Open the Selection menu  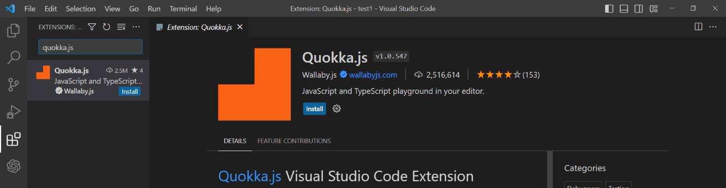(81, 9)
